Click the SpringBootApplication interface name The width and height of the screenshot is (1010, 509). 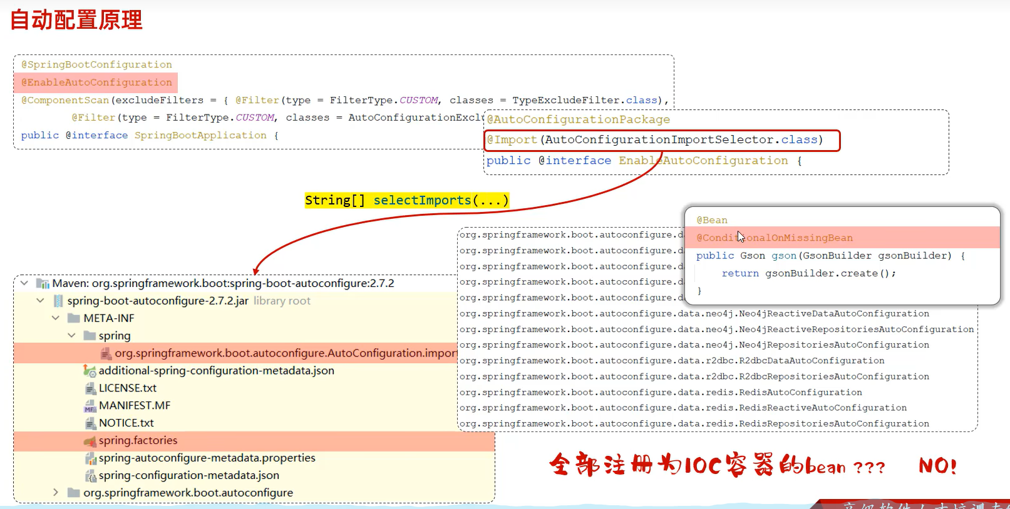(200, 136)
